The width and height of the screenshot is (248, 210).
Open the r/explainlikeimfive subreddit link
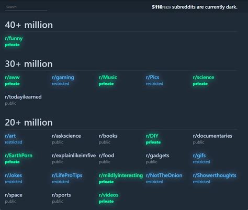[x=74, y=156]
